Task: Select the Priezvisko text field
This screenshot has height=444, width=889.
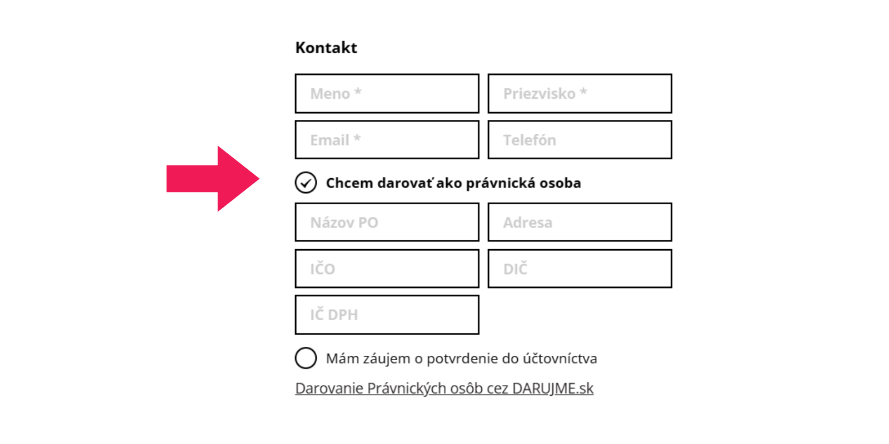Action: point(580,93)
